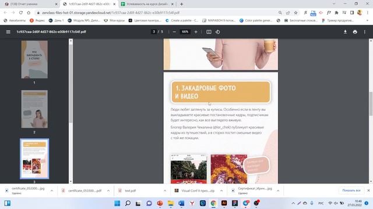Screen dimensions: 373x209
Task: Expand options for Visual Conf zip download
Action: (221, 190)
